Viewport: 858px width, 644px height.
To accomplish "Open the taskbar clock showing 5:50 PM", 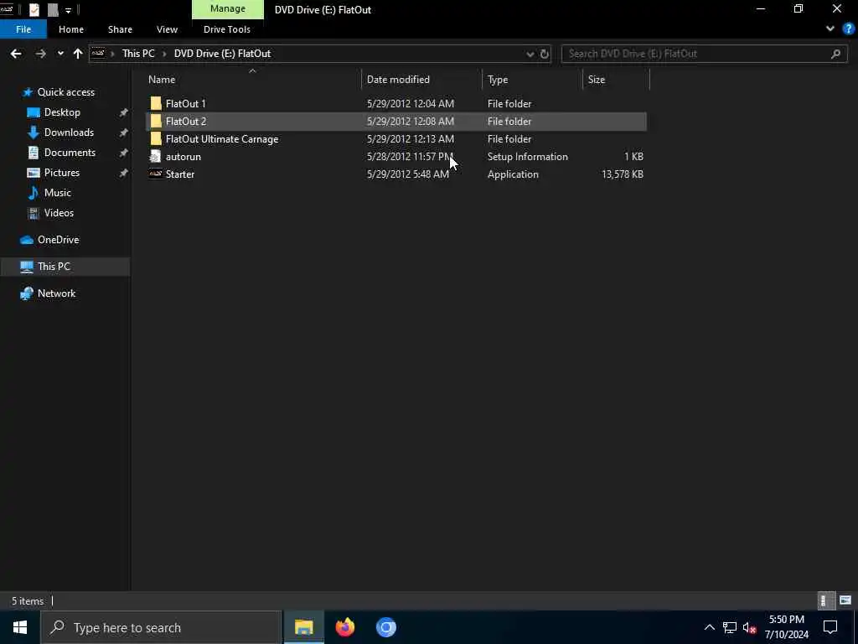I will tap(786, 627).
